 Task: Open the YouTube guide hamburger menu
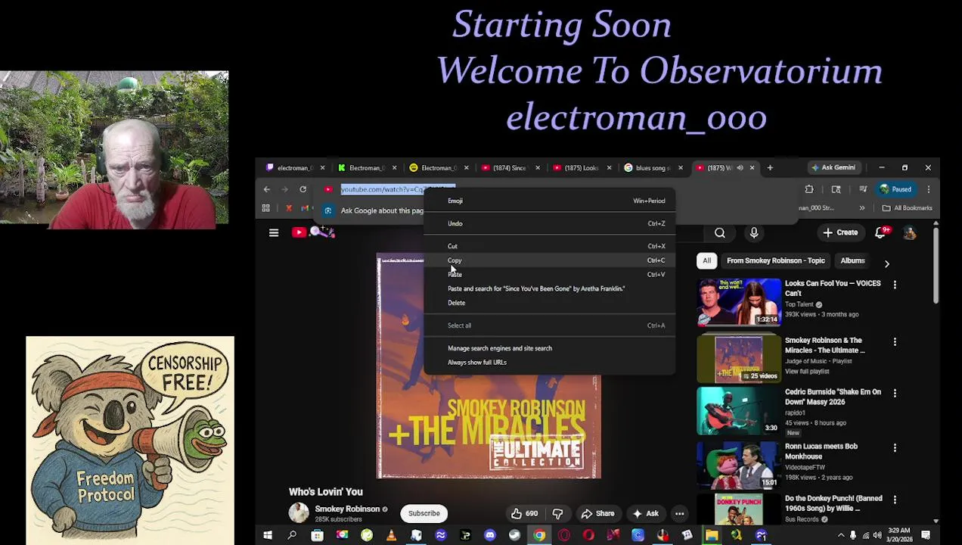[x=274, y=233]
